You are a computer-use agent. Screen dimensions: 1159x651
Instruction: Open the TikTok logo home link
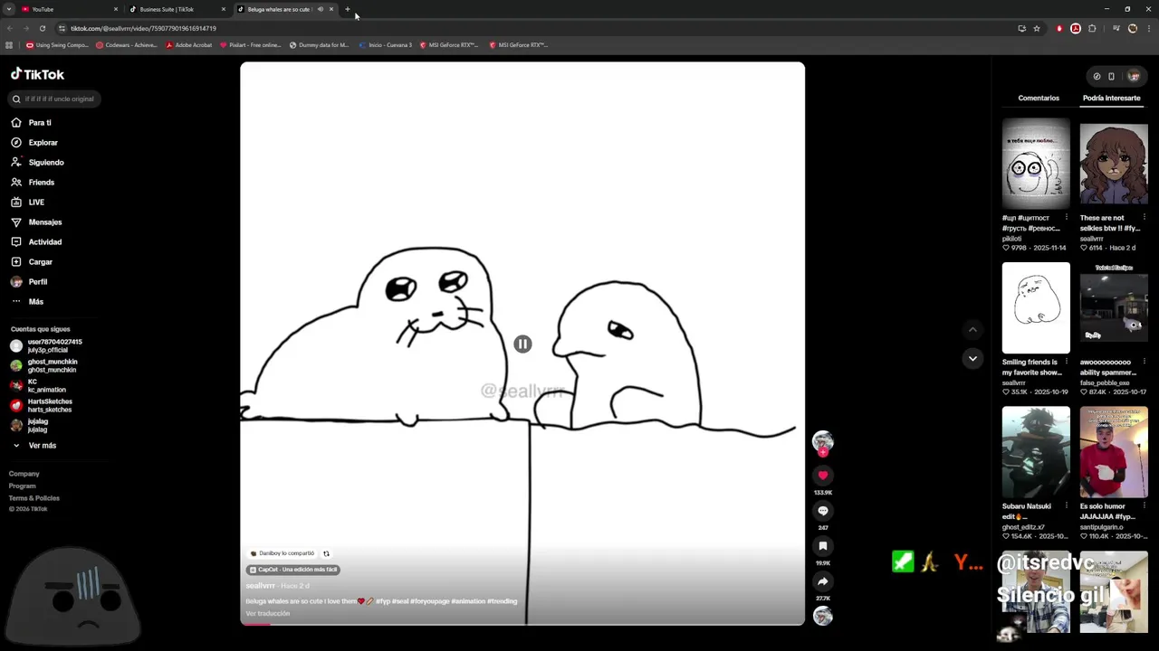[x=37, y=74]
